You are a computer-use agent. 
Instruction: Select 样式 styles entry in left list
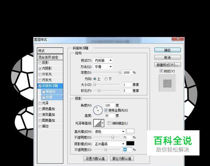[50, 51]
